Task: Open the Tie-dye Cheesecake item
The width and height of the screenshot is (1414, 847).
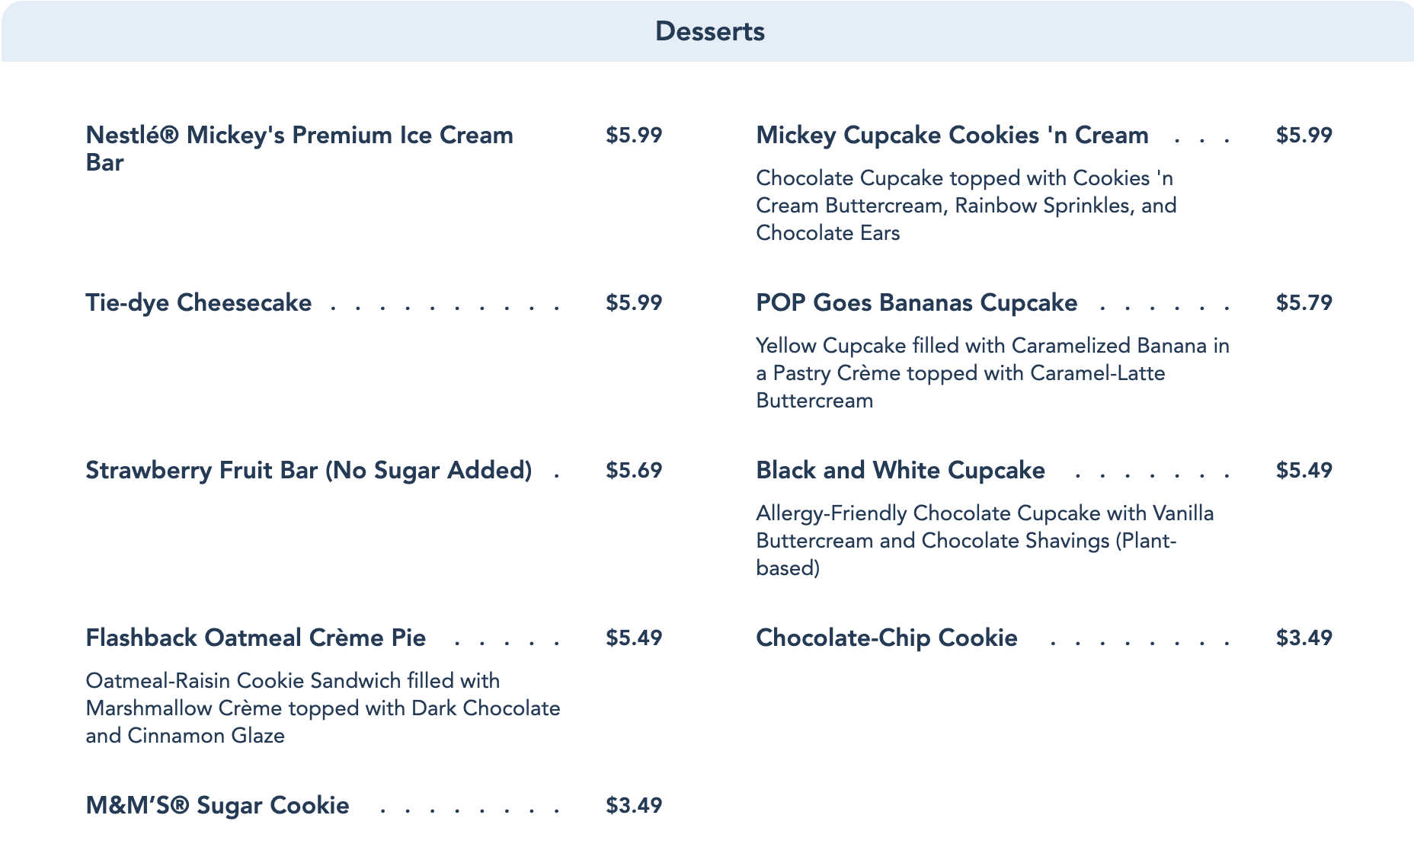Action: tap(198, 302)
